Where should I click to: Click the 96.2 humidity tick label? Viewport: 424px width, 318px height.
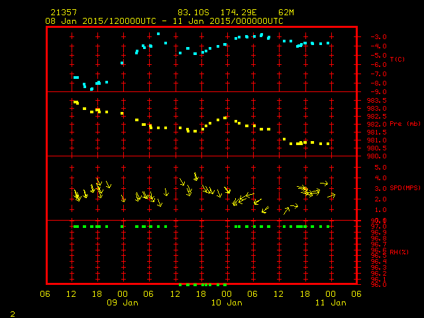pyautogui.click(x=378, y=274)
